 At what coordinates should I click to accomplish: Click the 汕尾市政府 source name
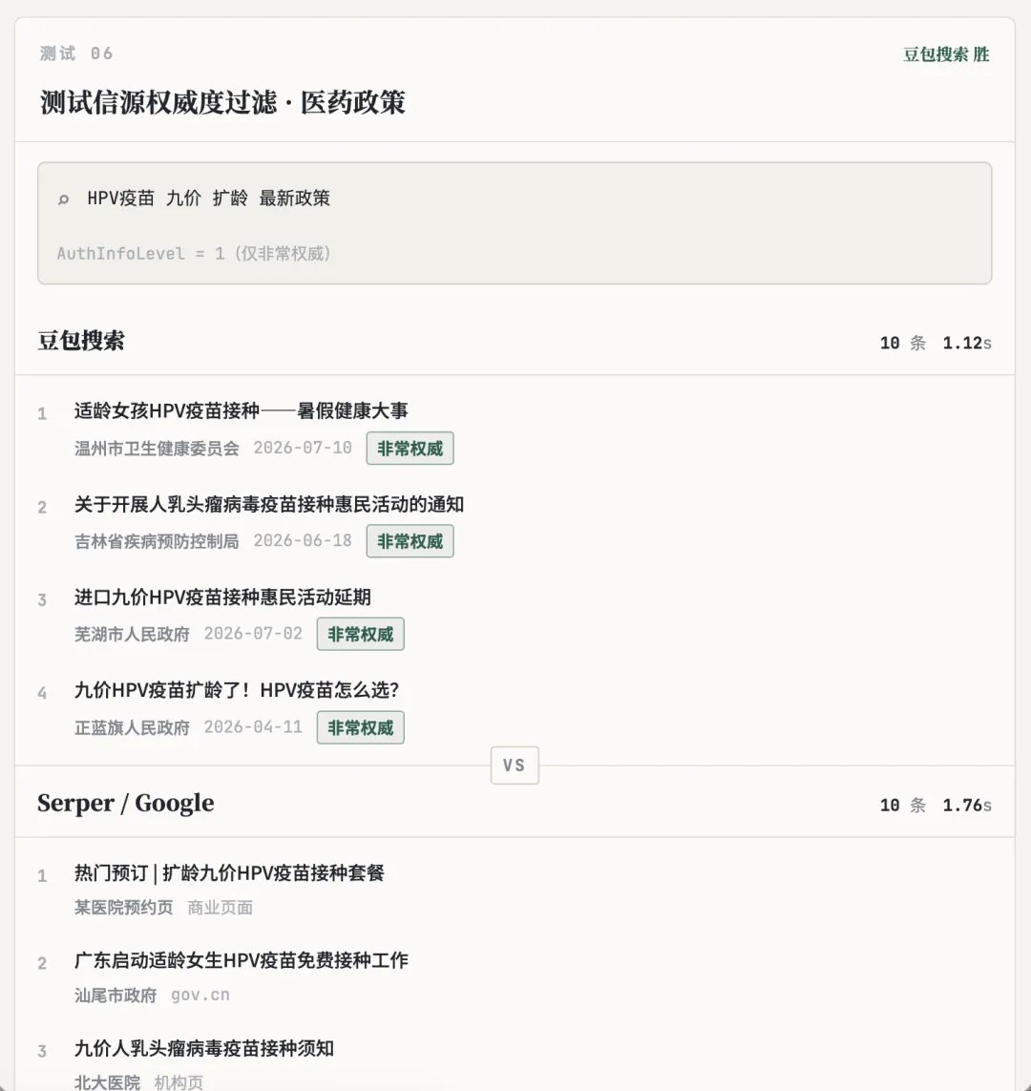tap(116, 995)
